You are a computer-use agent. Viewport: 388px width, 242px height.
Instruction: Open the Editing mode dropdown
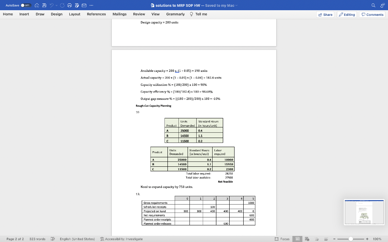click(347, 15)
